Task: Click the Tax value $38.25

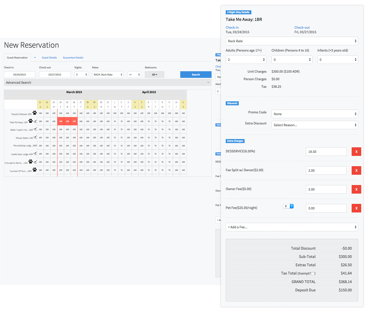Action: pyautogui.click(x=276, y=87)
